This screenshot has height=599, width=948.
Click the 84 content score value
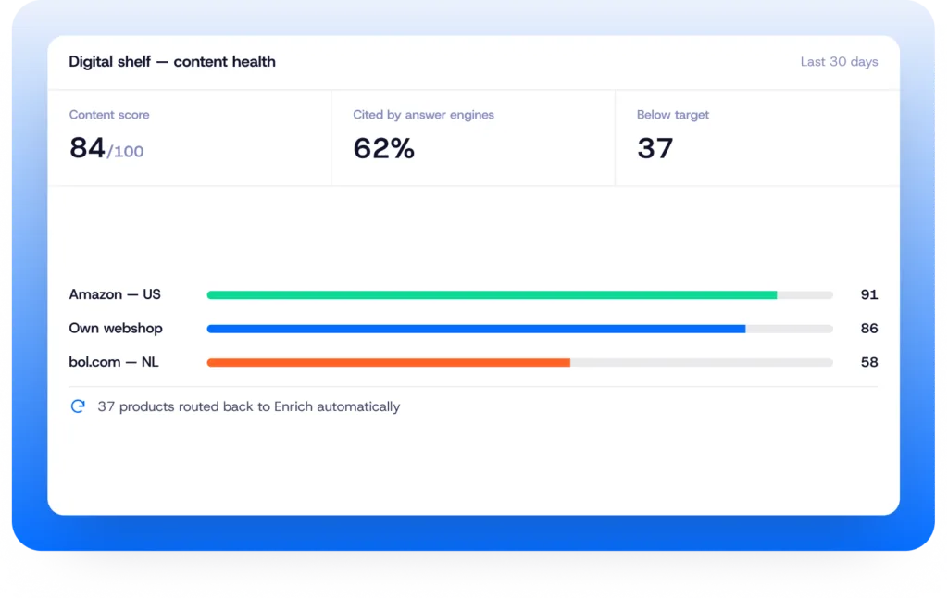pos(87,148)
